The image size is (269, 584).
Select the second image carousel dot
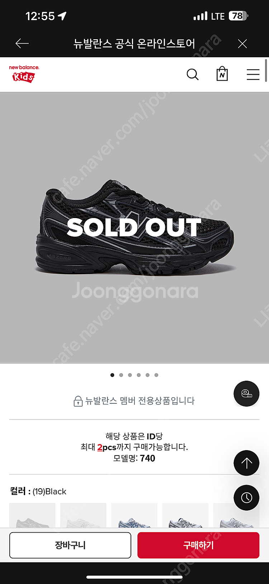(121, 375)
